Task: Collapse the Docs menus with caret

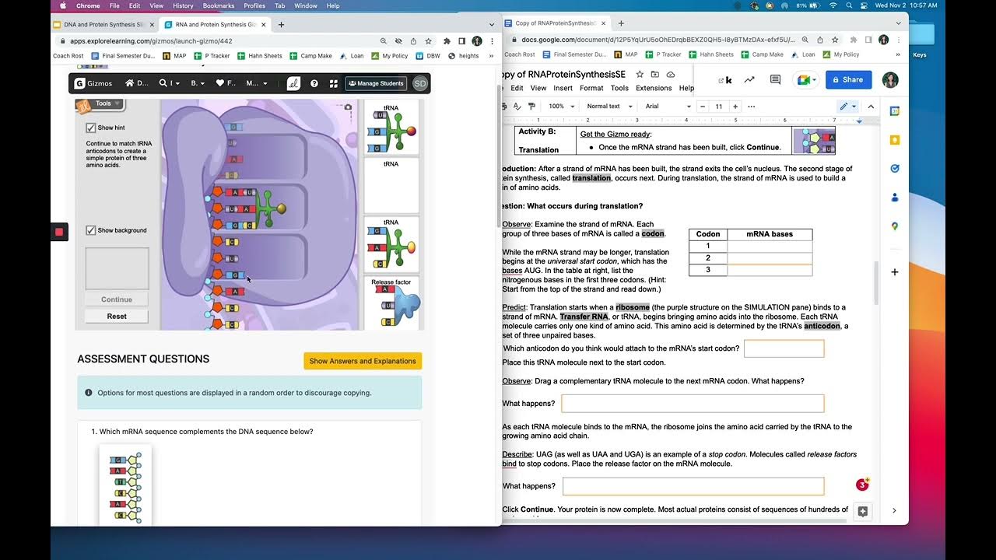Action: pyautogui.click(x=871, y=106)
